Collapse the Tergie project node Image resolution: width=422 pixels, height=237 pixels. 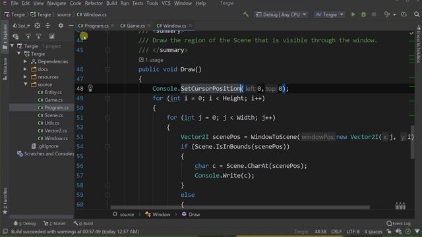(19, 54)
